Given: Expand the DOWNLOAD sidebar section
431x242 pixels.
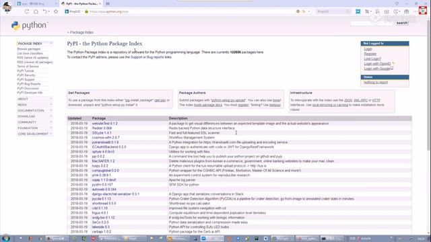Looking at the screenshot, I should pyautogui.click(x=51, y=116).
